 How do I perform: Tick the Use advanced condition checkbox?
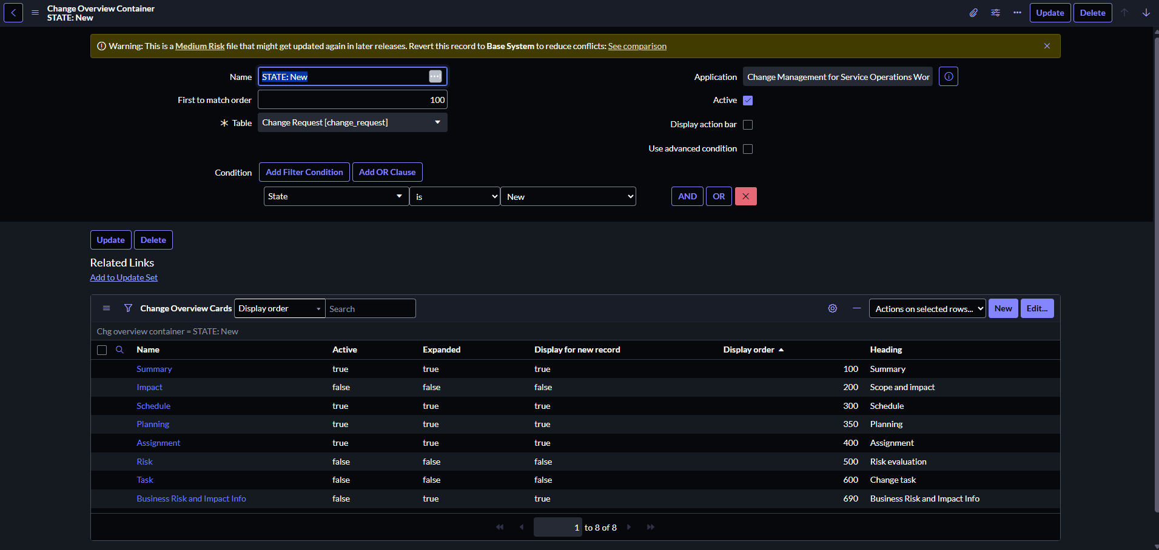tap(748, 149)
